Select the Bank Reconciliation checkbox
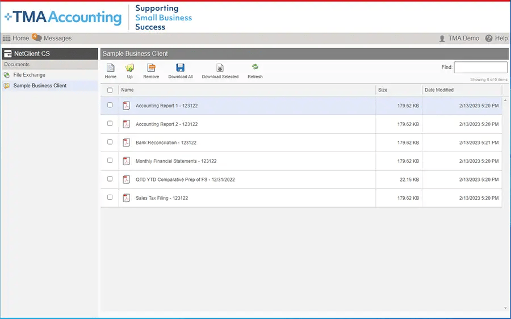The width and height of the screenshot is (511, 319). tap(110, 142)
